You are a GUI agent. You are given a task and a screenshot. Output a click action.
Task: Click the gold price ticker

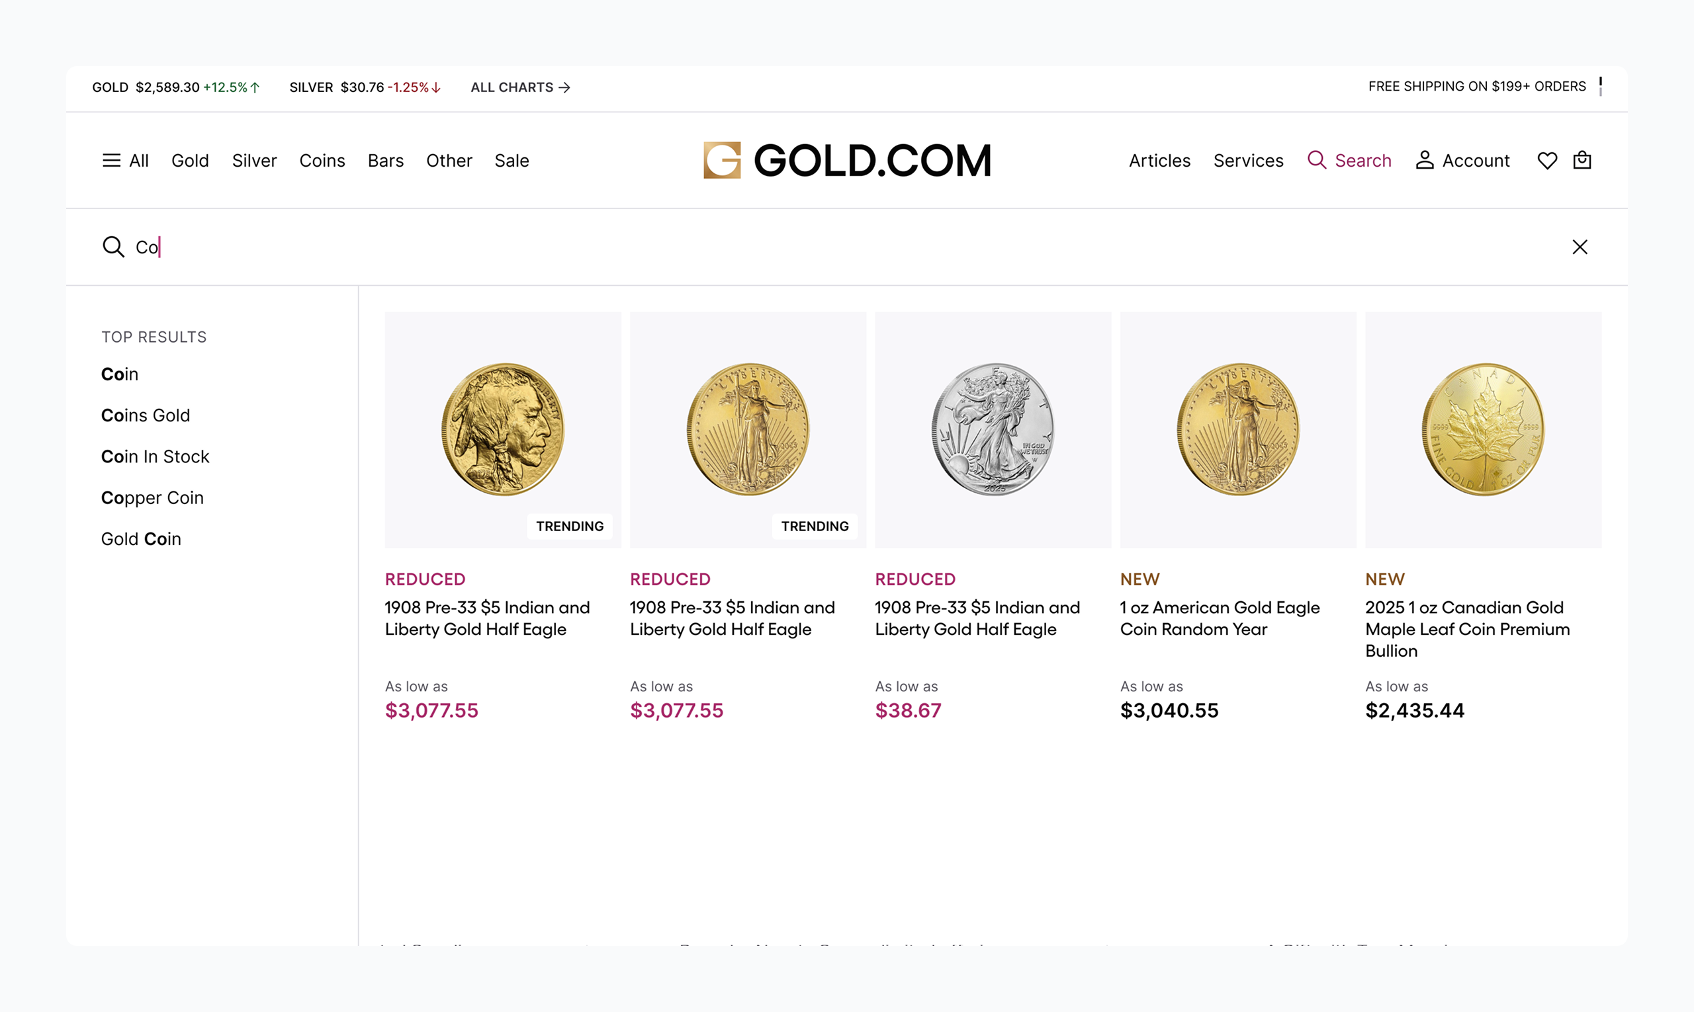coord(176,87)
